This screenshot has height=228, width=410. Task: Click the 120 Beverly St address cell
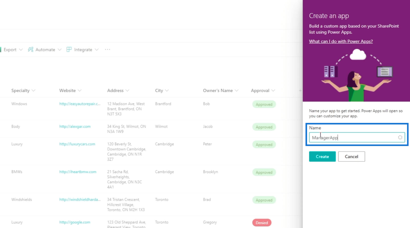pos(127,152)
